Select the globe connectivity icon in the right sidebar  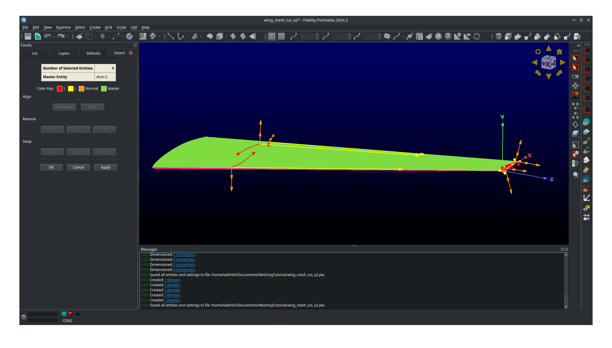click(586, 122)
